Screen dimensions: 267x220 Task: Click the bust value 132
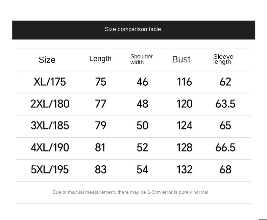coord(184,170)
